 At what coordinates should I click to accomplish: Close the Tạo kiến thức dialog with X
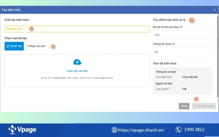(x=215, y=10)
